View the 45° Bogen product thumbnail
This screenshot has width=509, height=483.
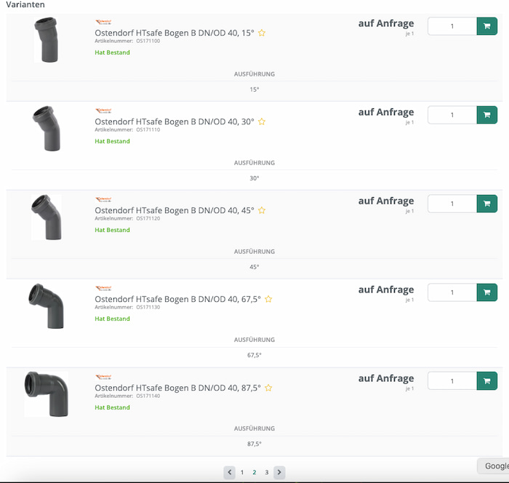click(x=47, y=217)
